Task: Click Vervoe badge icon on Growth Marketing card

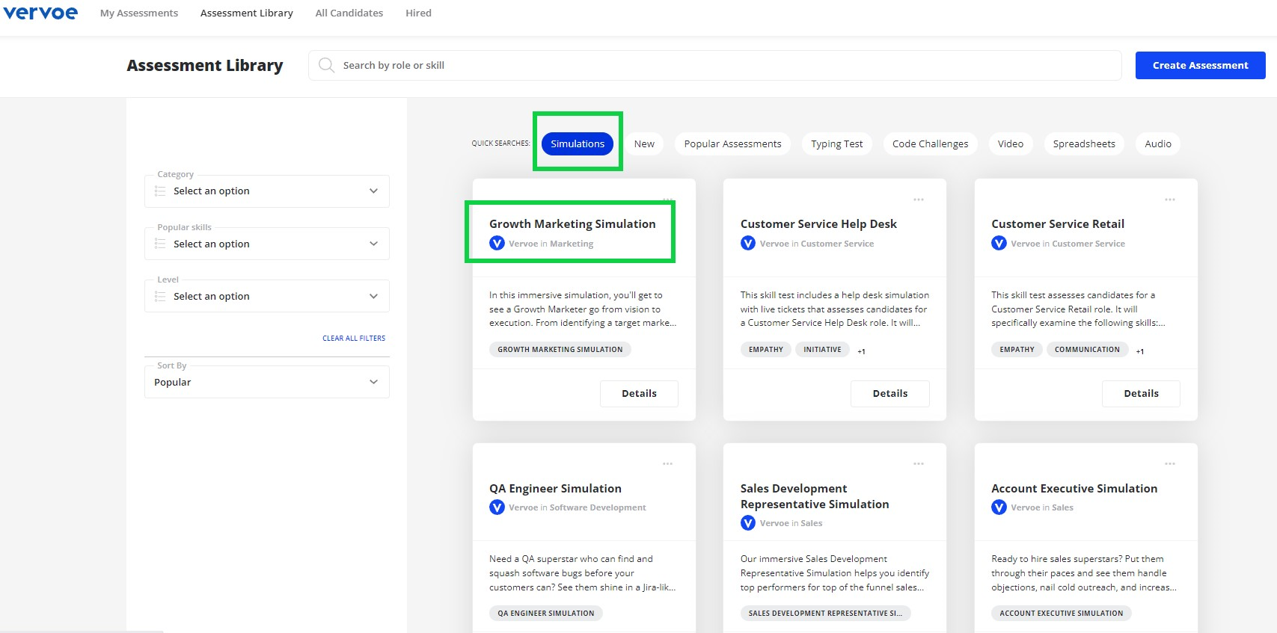Action: [x=497, y=243]
